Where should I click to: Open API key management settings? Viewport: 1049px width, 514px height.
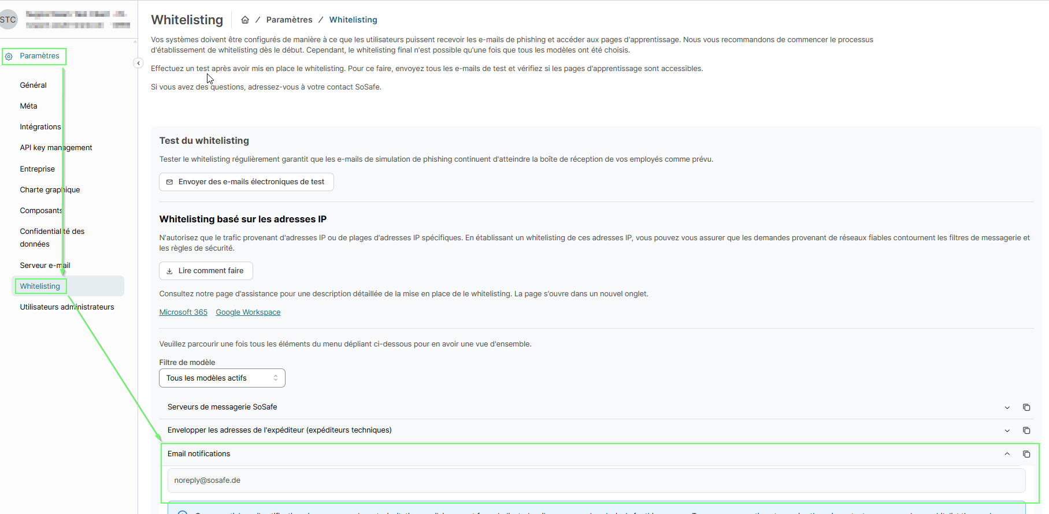55,147
